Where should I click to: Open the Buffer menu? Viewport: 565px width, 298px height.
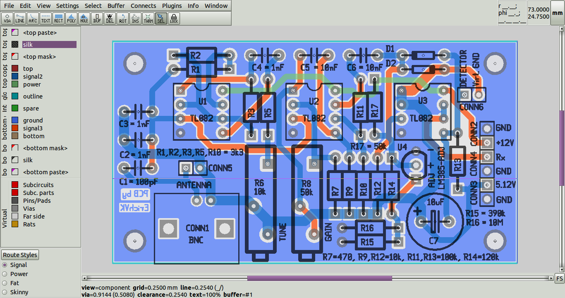point(116,6)
